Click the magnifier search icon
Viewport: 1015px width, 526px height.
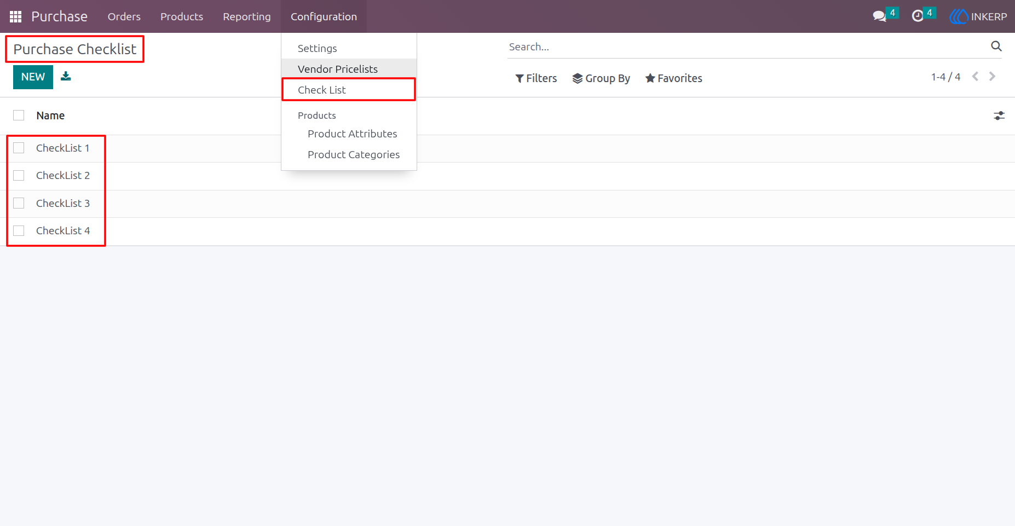pos(996,47)
